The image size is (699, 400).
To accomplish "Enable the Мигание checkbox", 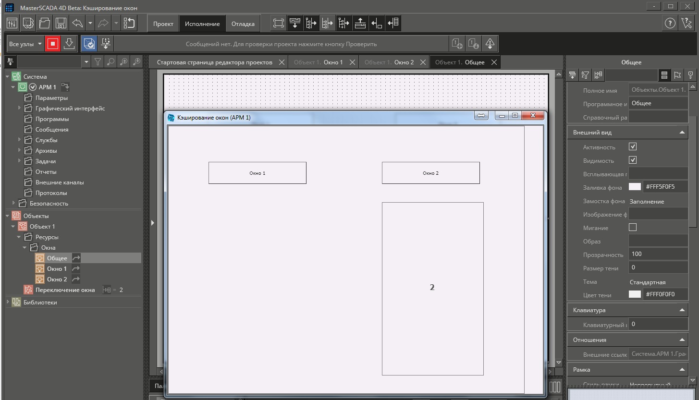I will (633, 228).
